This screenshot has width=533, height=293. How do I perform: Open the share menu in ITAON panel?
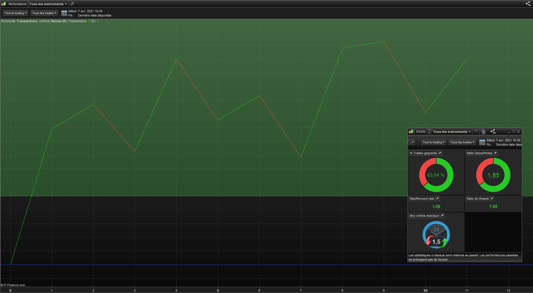click(493, 131)
